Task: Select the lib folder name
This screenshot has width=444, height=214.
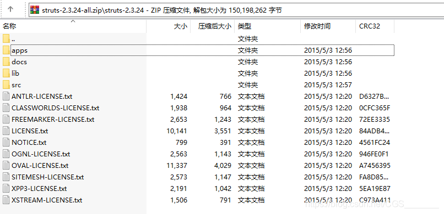Action: tap(15, 74)
